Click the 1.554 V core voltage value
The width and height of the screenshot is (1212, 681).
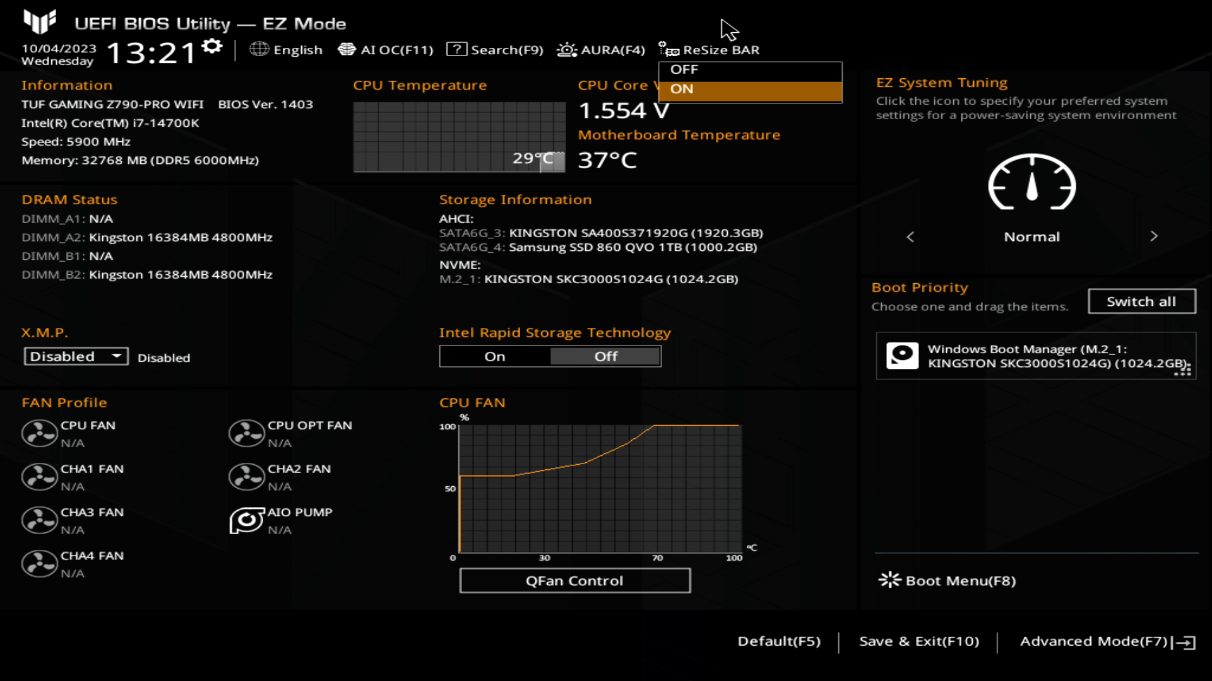(624, 110)
